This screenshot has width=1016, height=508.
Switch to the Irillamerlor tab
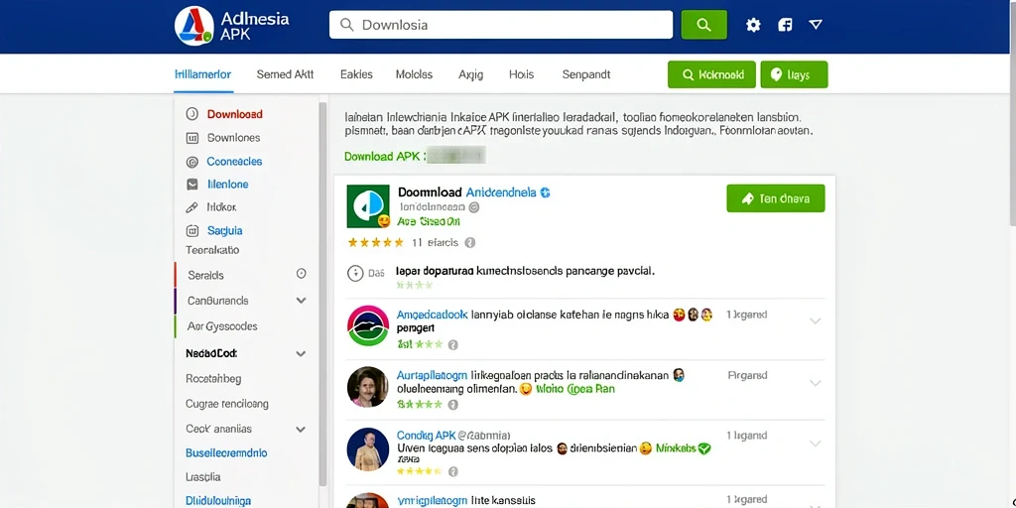point(202,74)
